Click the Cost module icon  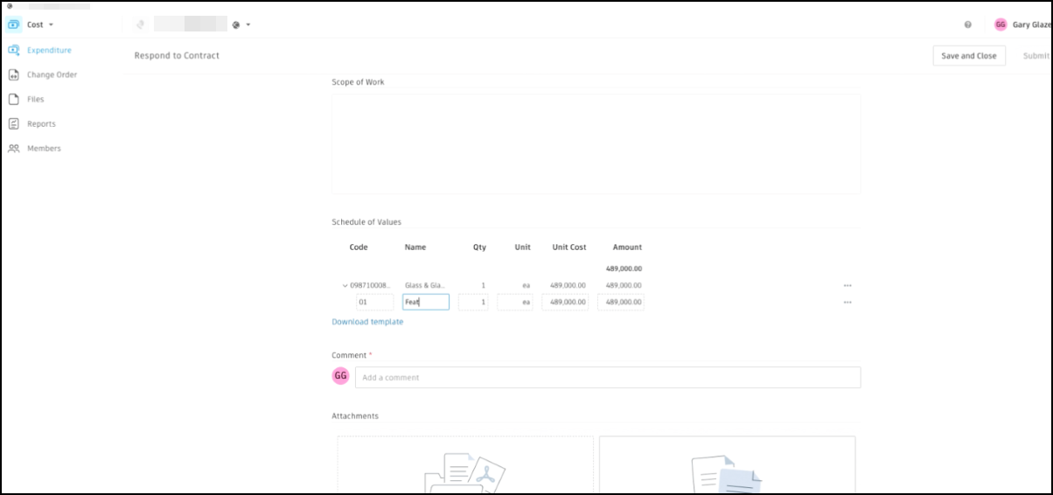[x=14, y=24]
